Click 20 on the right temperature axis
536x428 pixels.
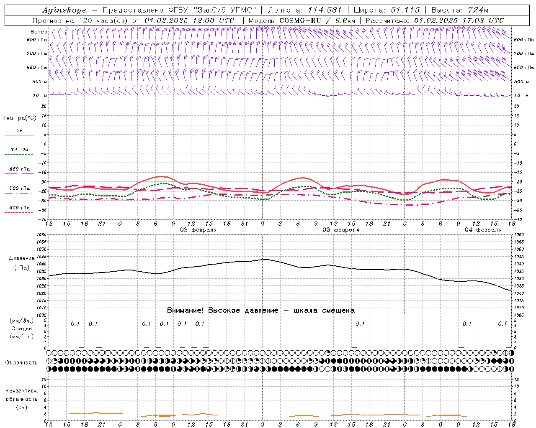point(516,106)
